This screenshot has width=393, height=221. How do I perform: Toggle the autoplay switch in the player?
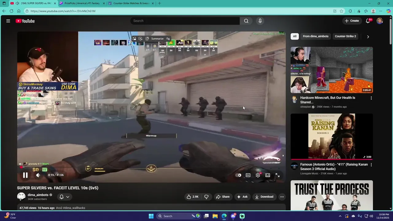tap(238, 175)
